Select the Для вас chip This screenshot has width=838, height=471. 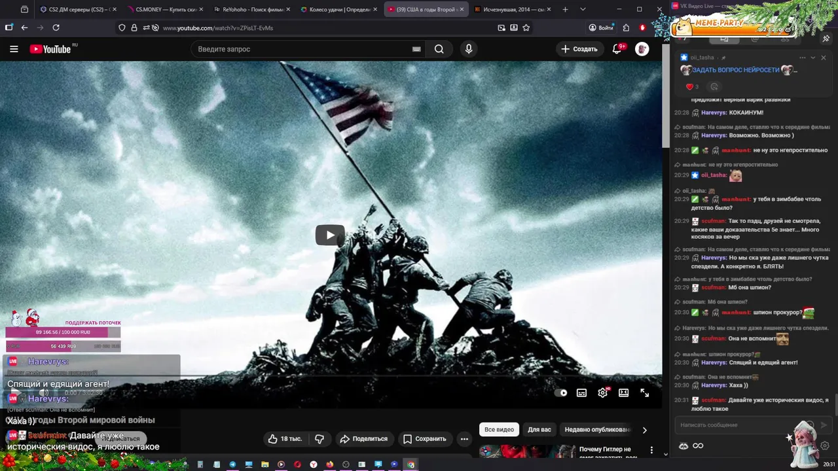539,430
